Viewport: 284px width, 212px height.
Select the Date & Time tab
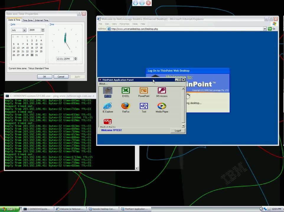click(14, 20)
